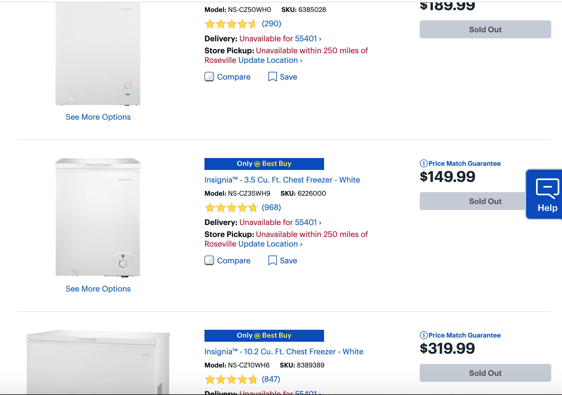Open reviews via stars for 3.5 Cu. Ft. freezer

231,207
